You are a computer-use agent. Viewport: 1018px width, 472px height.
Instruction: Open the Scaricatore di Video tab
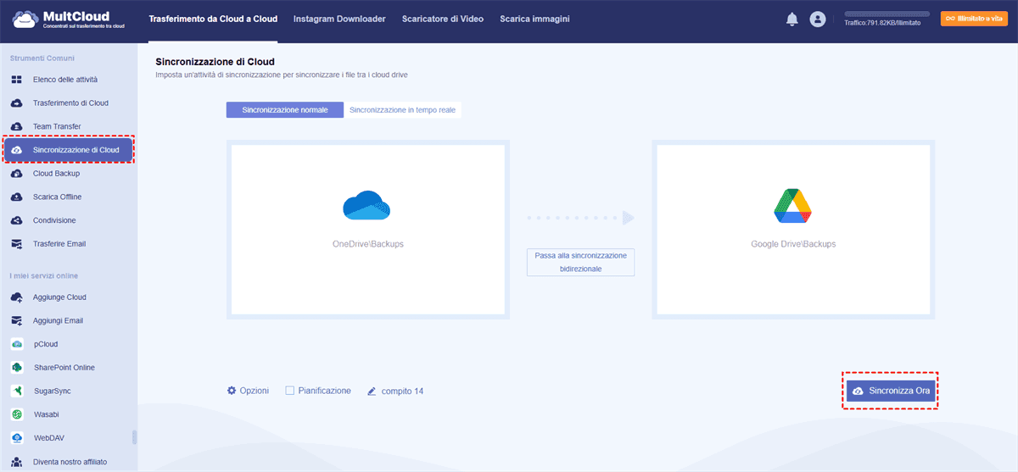(x=443, y=19)
